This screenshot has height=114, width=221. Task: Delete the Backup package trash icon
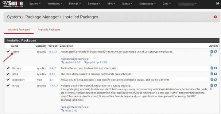point(211,68)
